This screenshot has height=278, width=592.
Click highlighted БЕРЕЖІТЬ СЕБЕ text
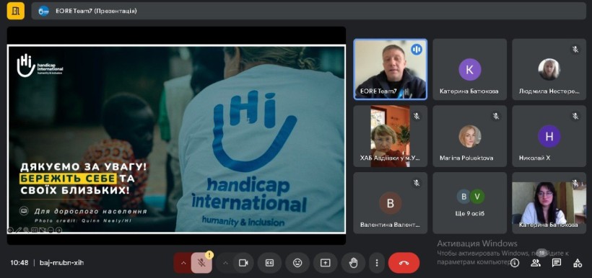point(68,179)
